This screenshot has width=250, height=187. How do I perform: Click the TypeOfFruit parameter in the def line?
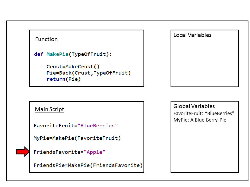[x=89, y=54]
